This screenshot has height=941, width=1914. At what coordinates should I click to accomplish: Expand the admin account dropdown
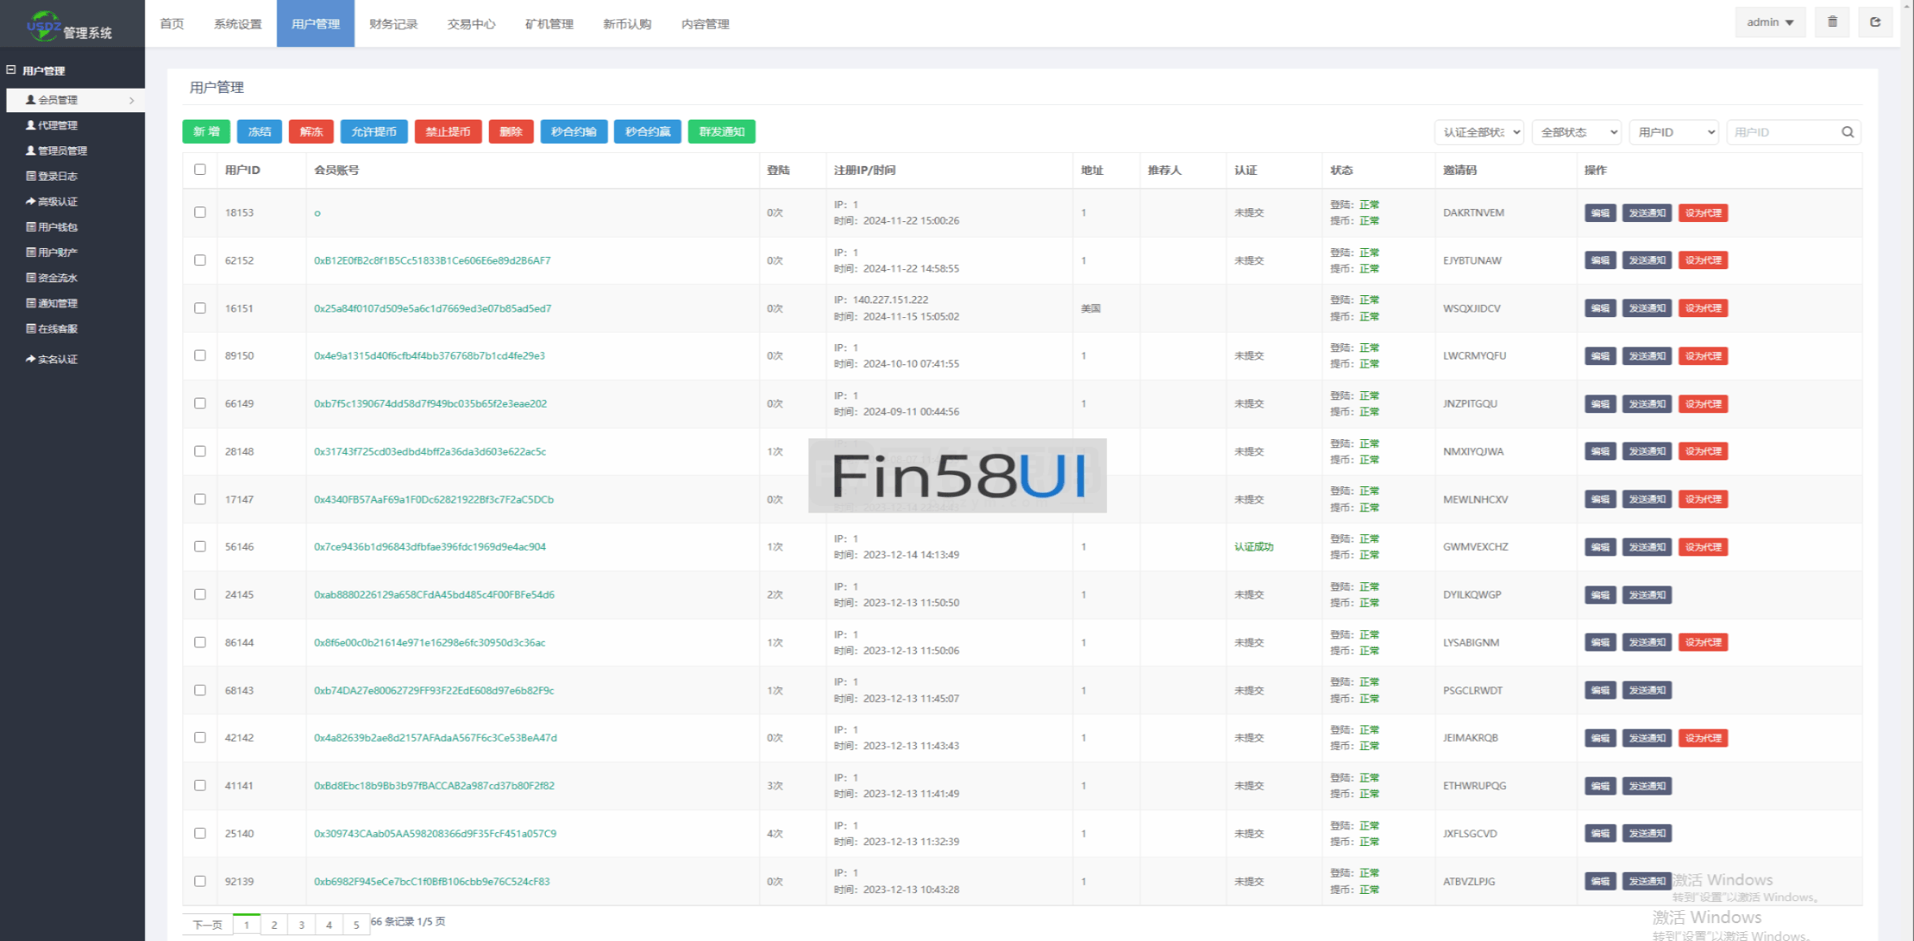tap(1769, 22)
